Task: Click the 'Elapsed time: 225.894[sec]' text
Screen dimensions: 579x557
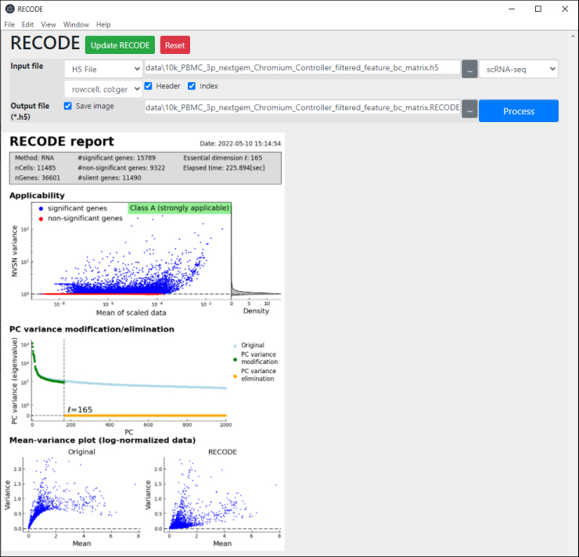Action: coord(224,167)
